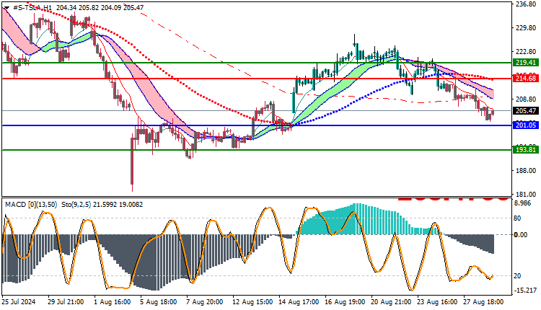Click the 188.00 price scale value
Image resolution: width=541 pixels, height=310 pixels.
[525, 171]
